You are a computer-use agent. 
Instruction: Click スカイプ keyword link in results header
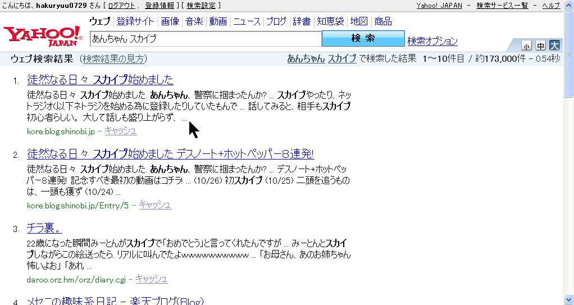(342, 58)
